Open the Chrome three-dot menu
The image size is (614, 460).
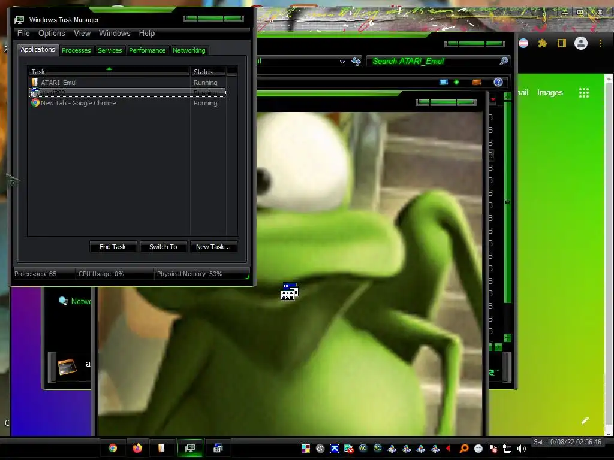(600, 43)
